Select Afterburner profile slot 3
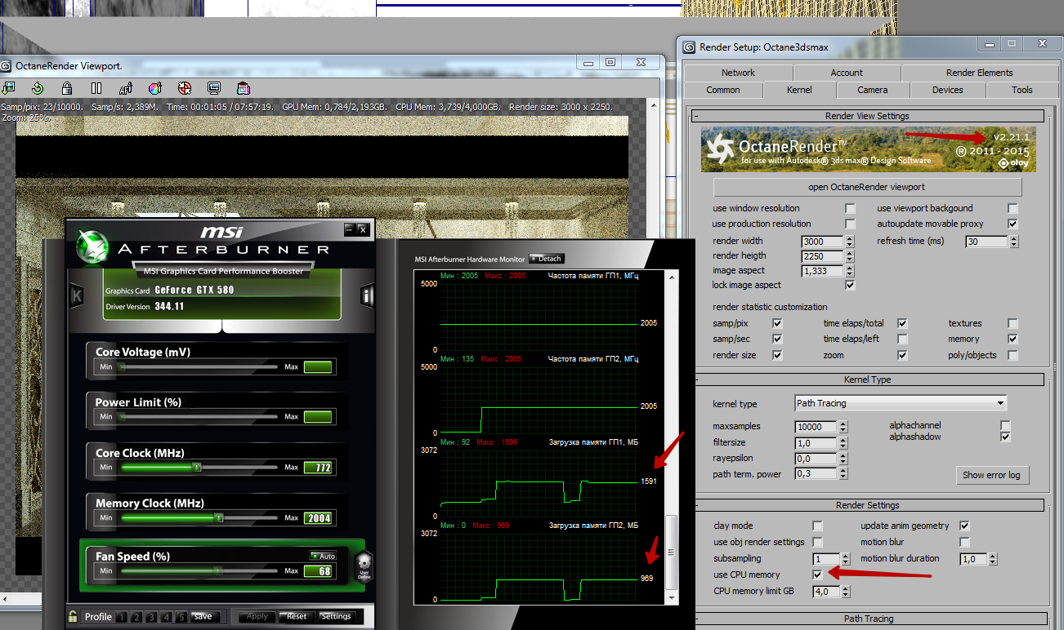The width and height of the screenshot is (1064, 630). [150, 617]
